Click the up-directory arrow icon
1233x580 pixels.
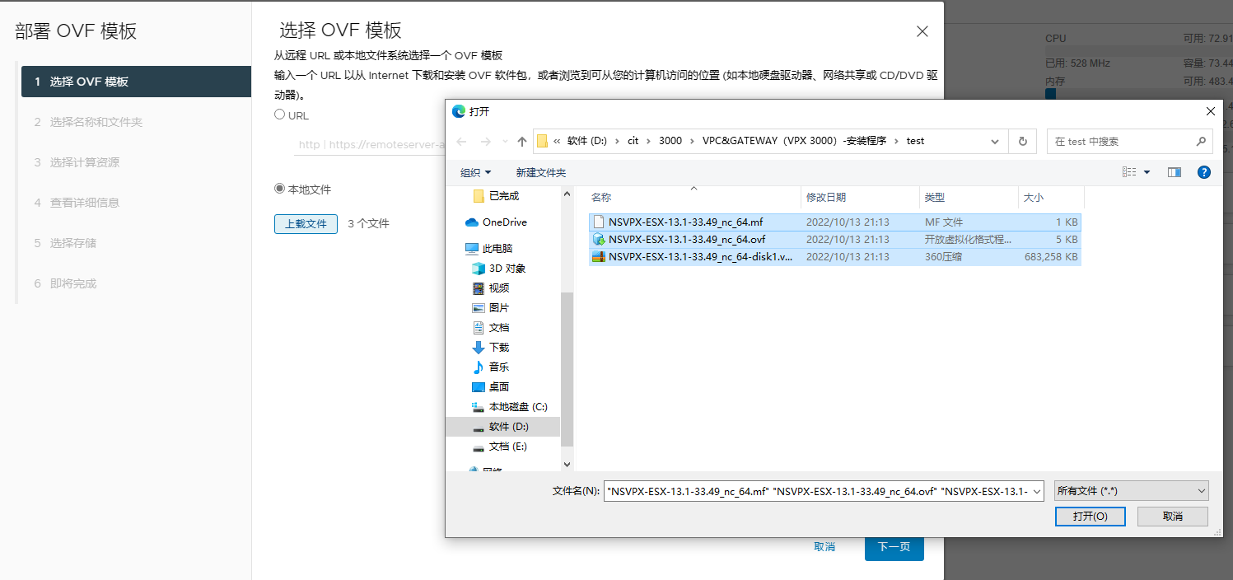(x=521, y=142)
